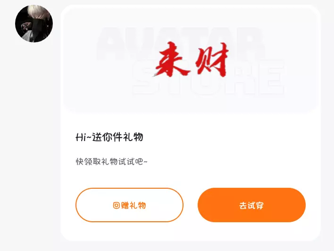Tap the 回赠礼物 outlined button

click(129, 205)
